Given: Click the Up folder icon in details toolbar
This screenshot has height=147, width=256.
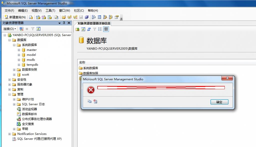Looking at the screenshot, I should coord(77,29).
